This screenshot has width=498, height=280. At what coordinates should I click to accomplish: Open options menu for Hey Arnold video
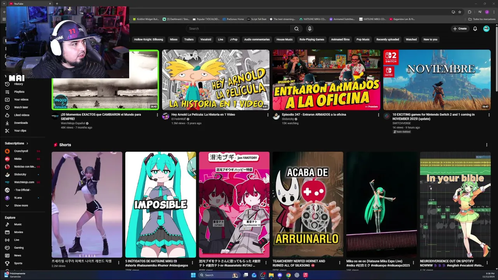click(x=268, y=115)
